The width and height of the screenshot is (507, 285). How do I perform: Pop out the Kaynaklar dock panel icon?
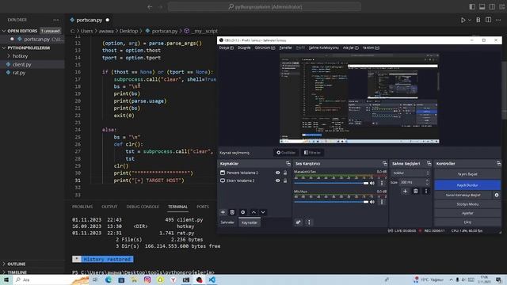pyautogui.click(x=288, y=164)
